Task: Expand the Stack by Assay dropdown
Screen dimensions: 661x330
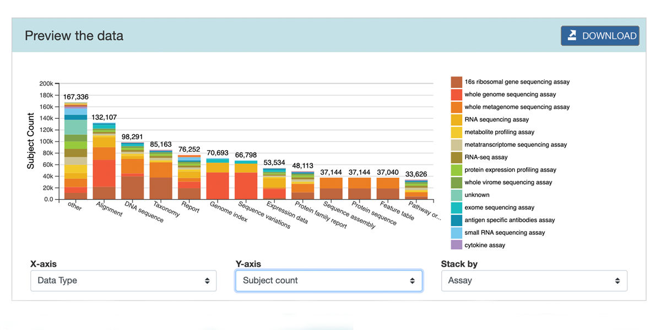Action: (x=534, y=280)
